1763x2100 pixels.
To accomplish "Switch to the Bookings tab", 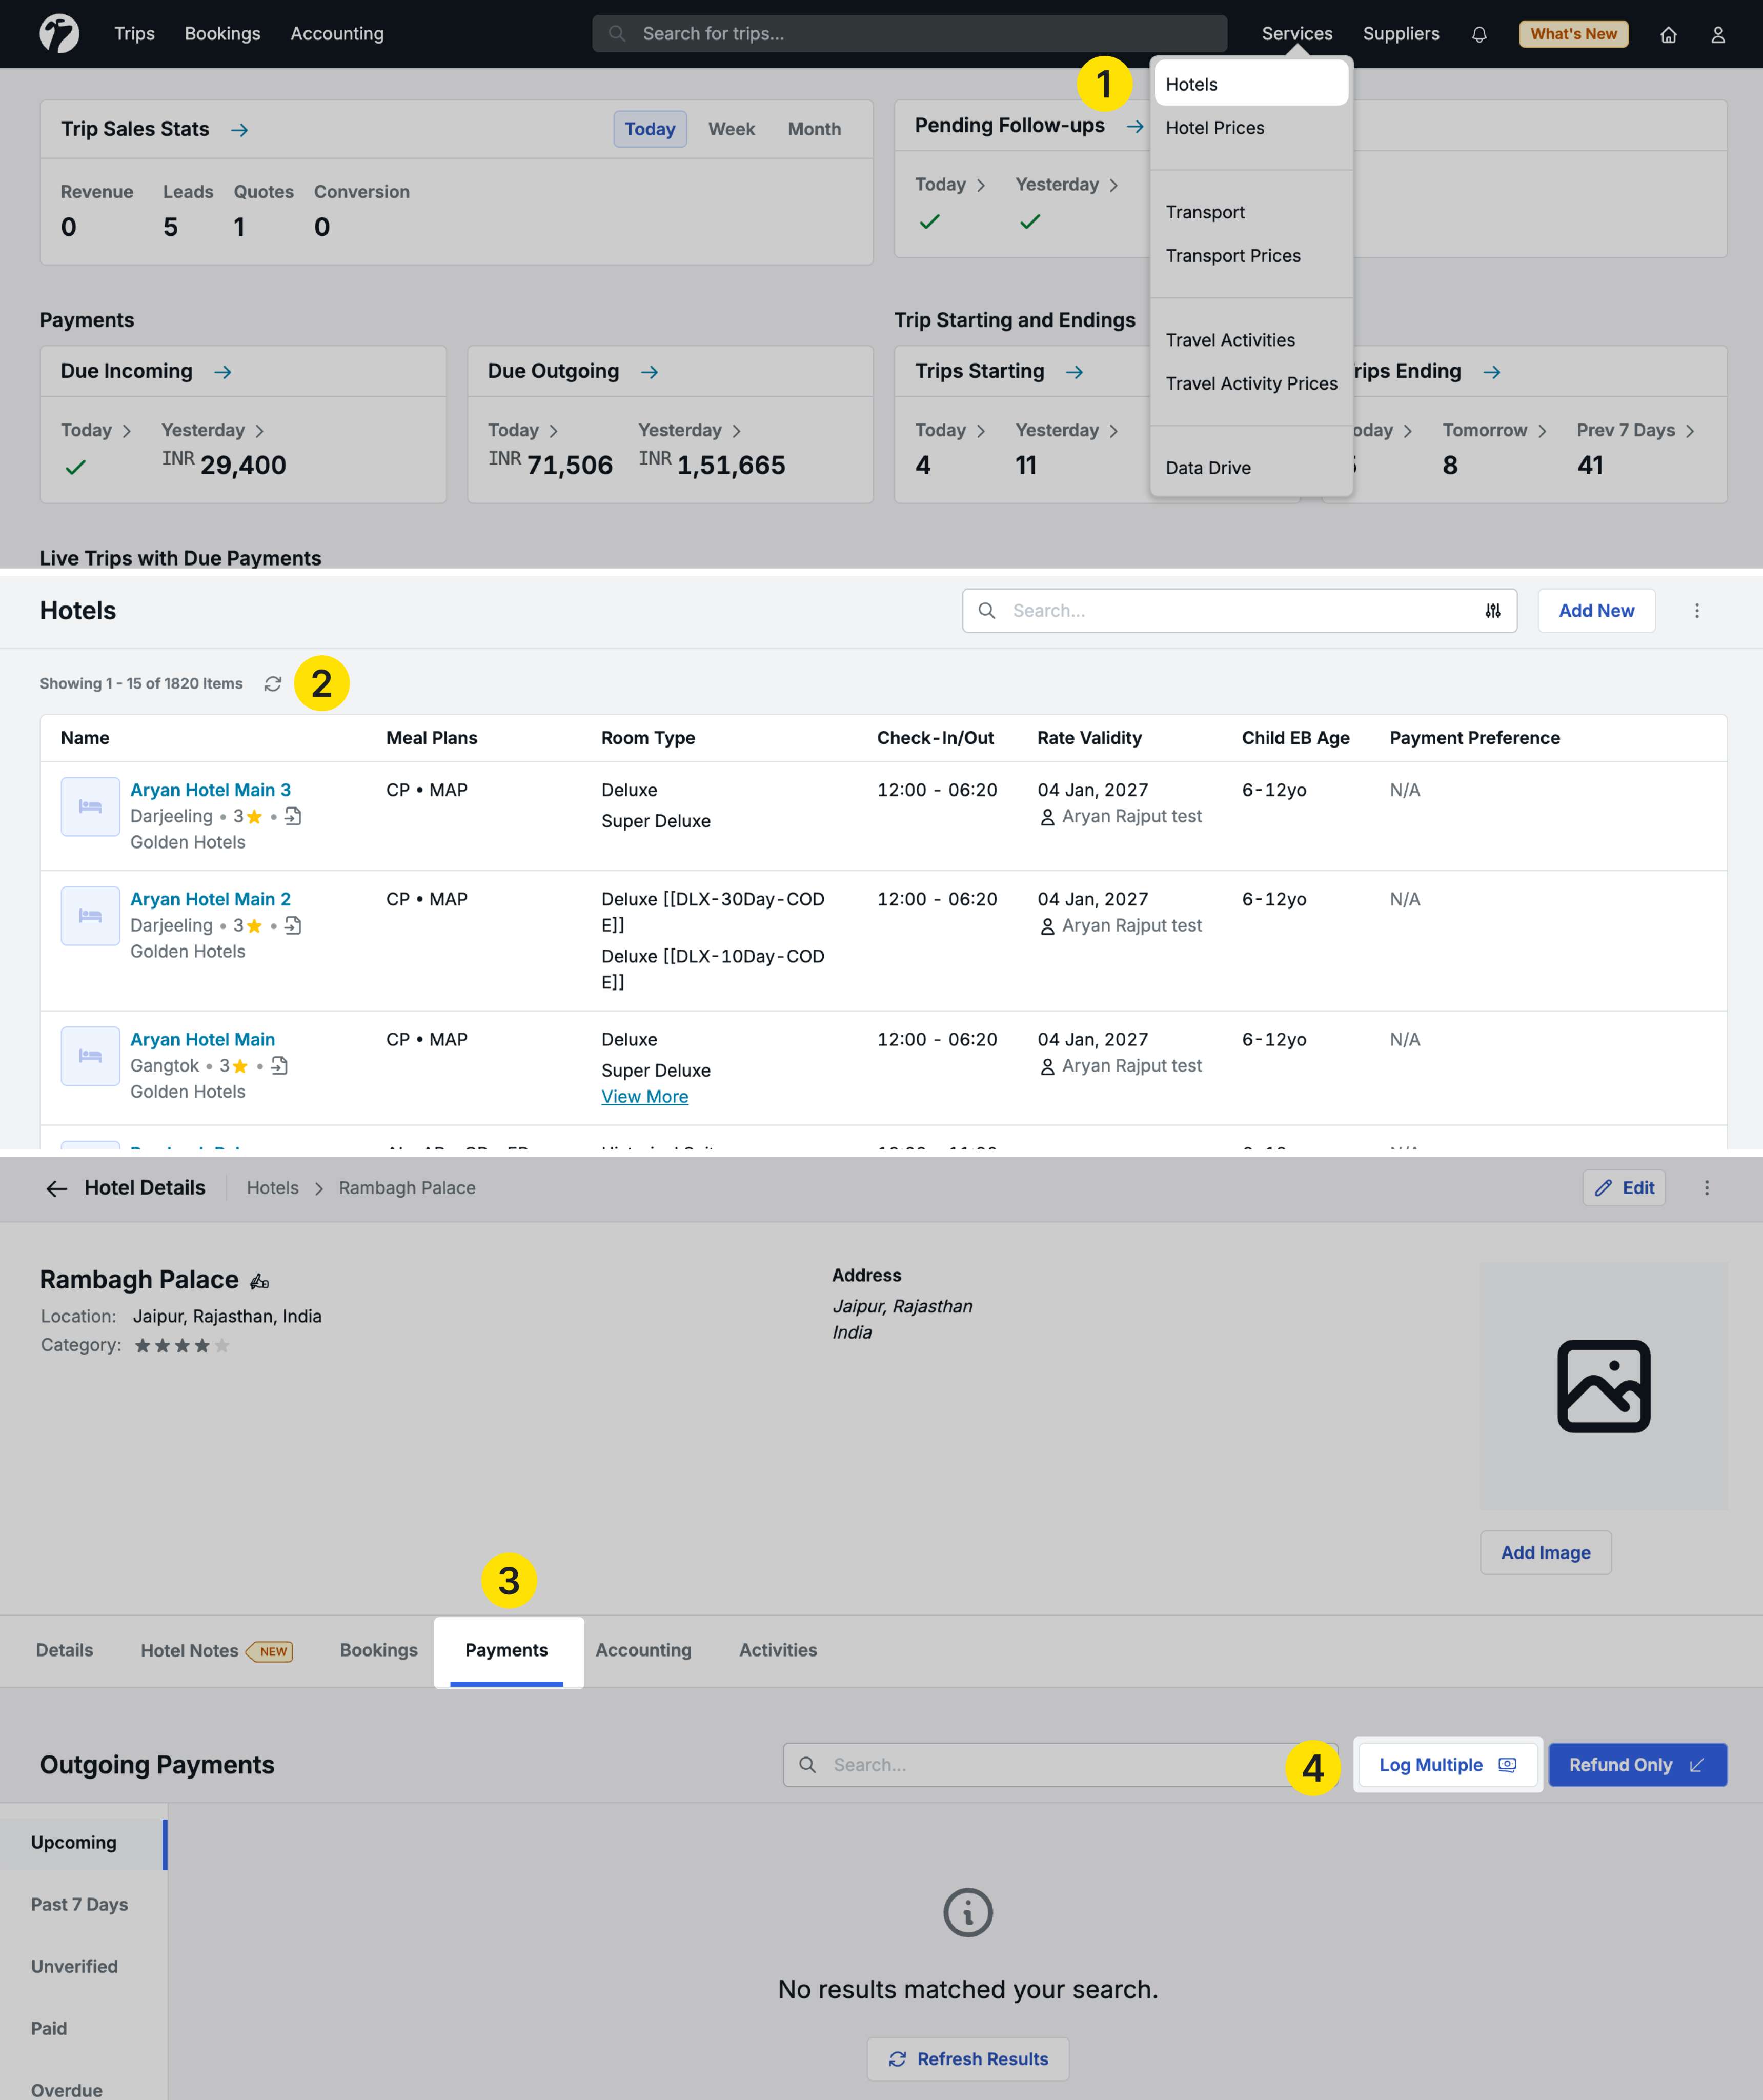I will pyautogui.click(x=378, y=1650).
